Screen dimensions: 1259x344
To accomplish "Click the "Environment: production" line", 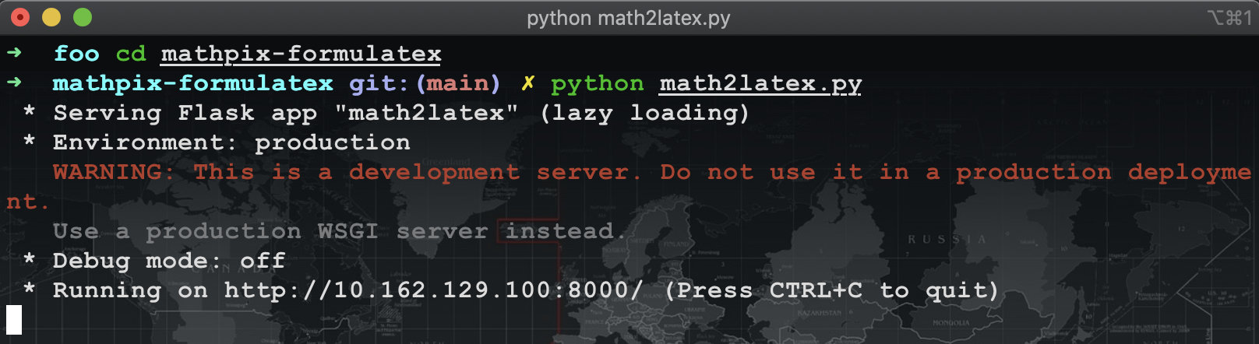I will [216, 142].
